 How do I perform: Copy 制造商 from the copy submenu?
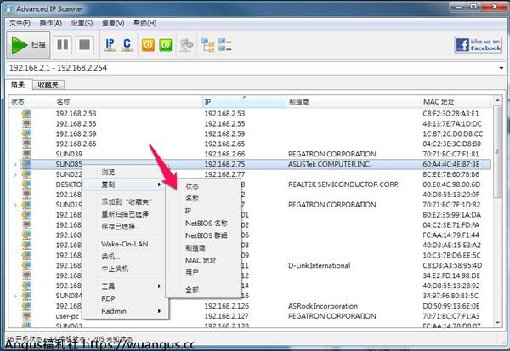pos(203,248)
